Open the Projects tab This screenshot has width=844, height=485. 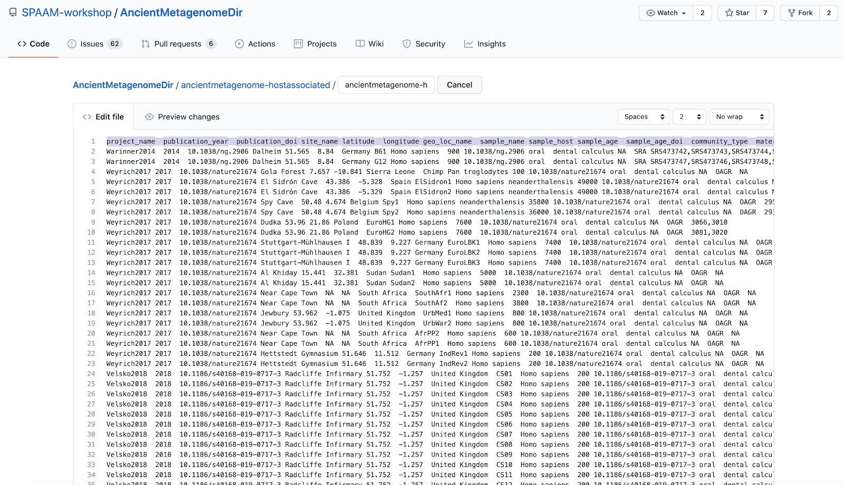click(315, 44)
